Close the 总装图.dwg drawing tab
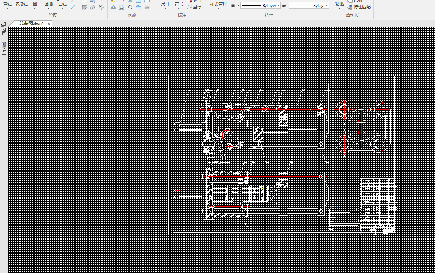 [x=49, y=24]
